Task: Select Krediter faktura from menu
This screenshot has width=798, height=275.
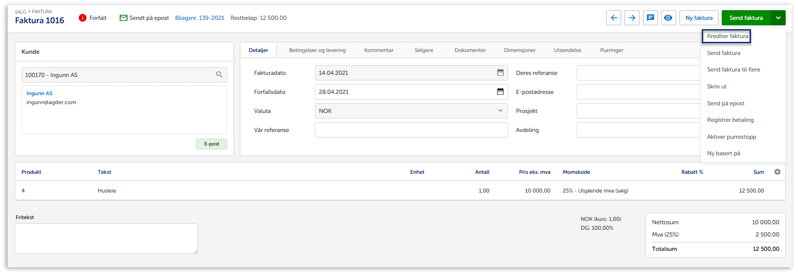Action: tap(727, 36)
